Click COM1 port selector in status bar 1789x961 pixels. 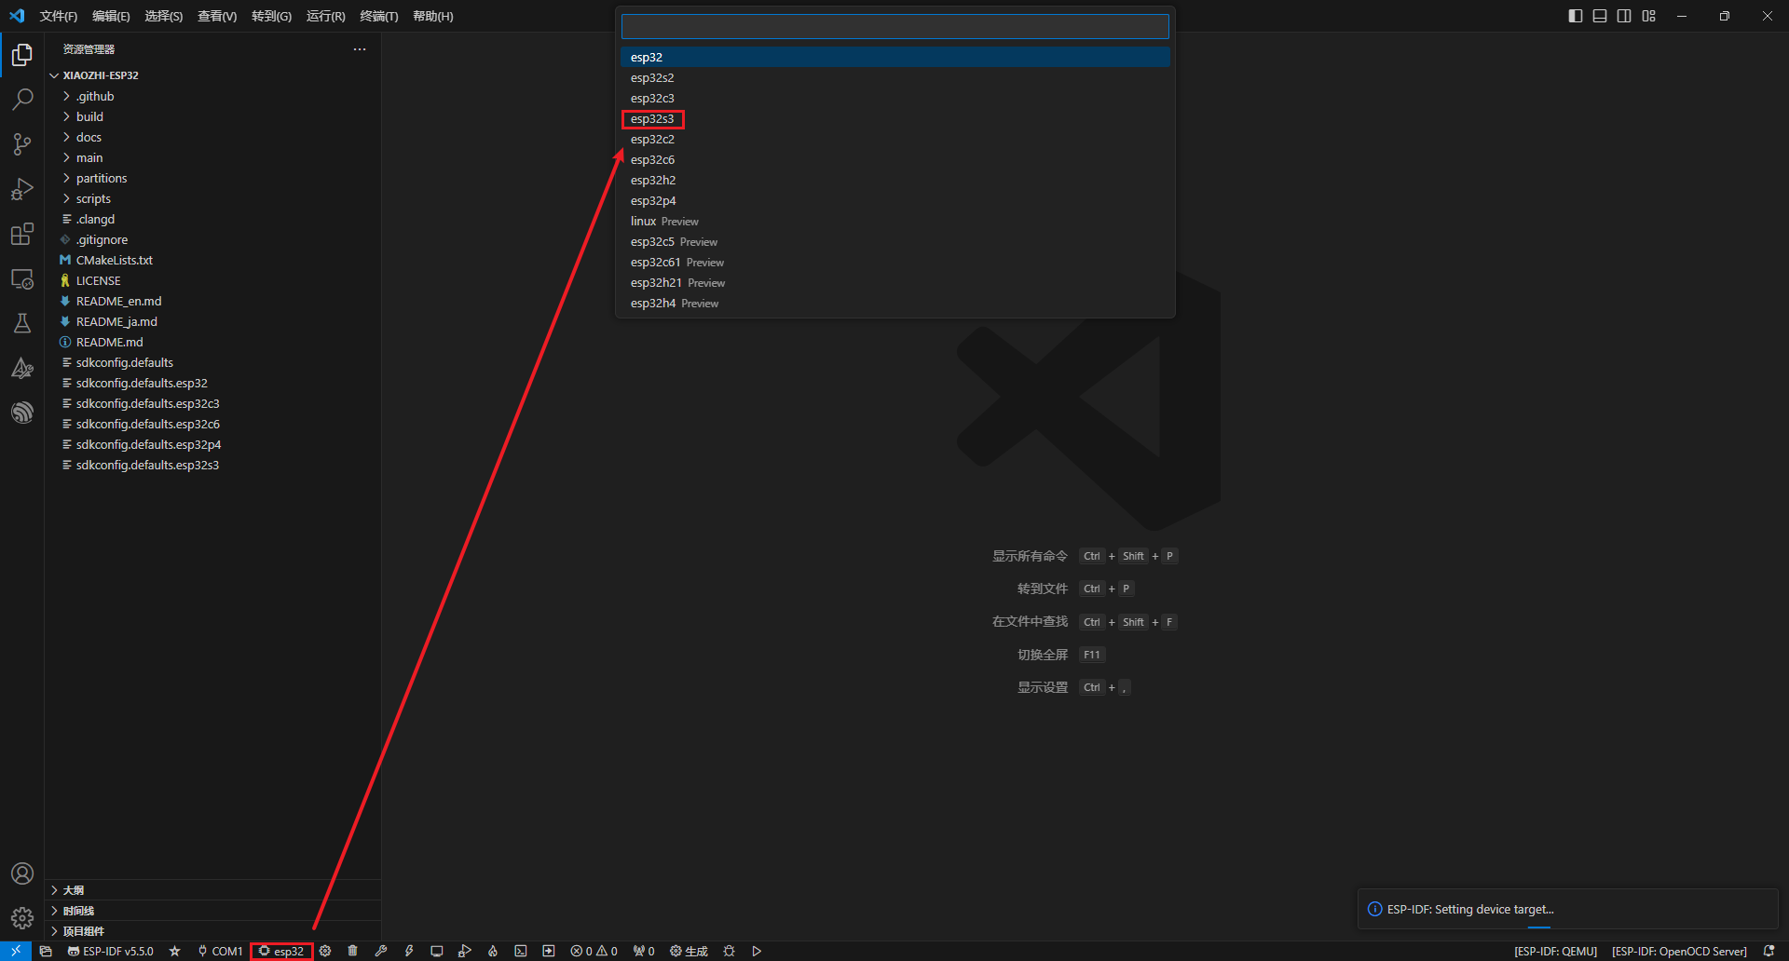[x=221, y=951]
